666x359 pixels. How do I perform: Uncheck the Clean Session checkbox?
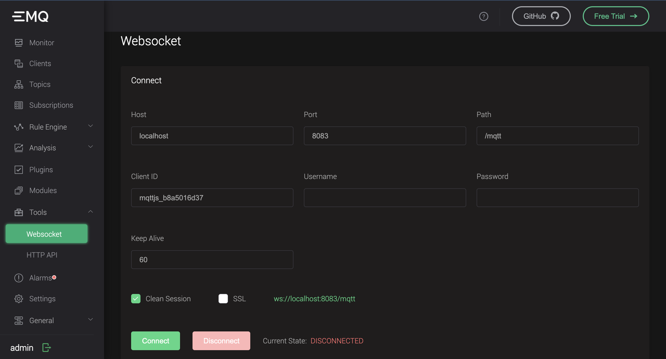[x=136, y=299]
